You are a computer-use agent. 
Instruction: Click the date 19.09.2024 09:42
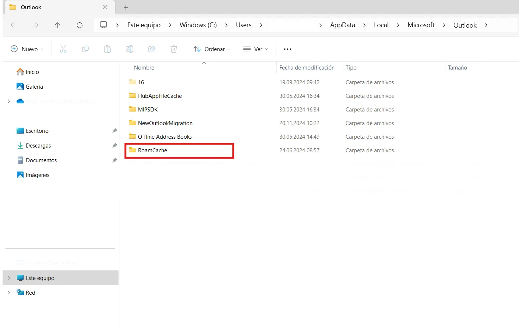coord(299,82)
